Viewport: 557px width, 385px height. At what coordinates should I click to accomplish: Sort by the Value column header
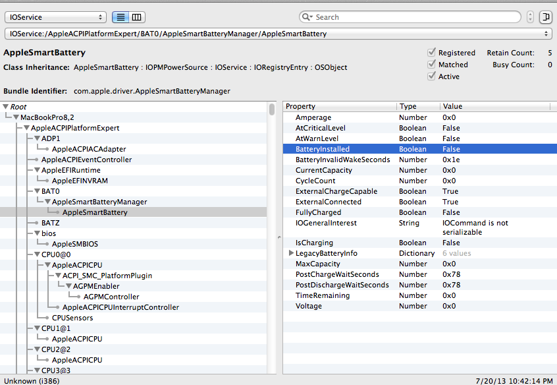495,106
